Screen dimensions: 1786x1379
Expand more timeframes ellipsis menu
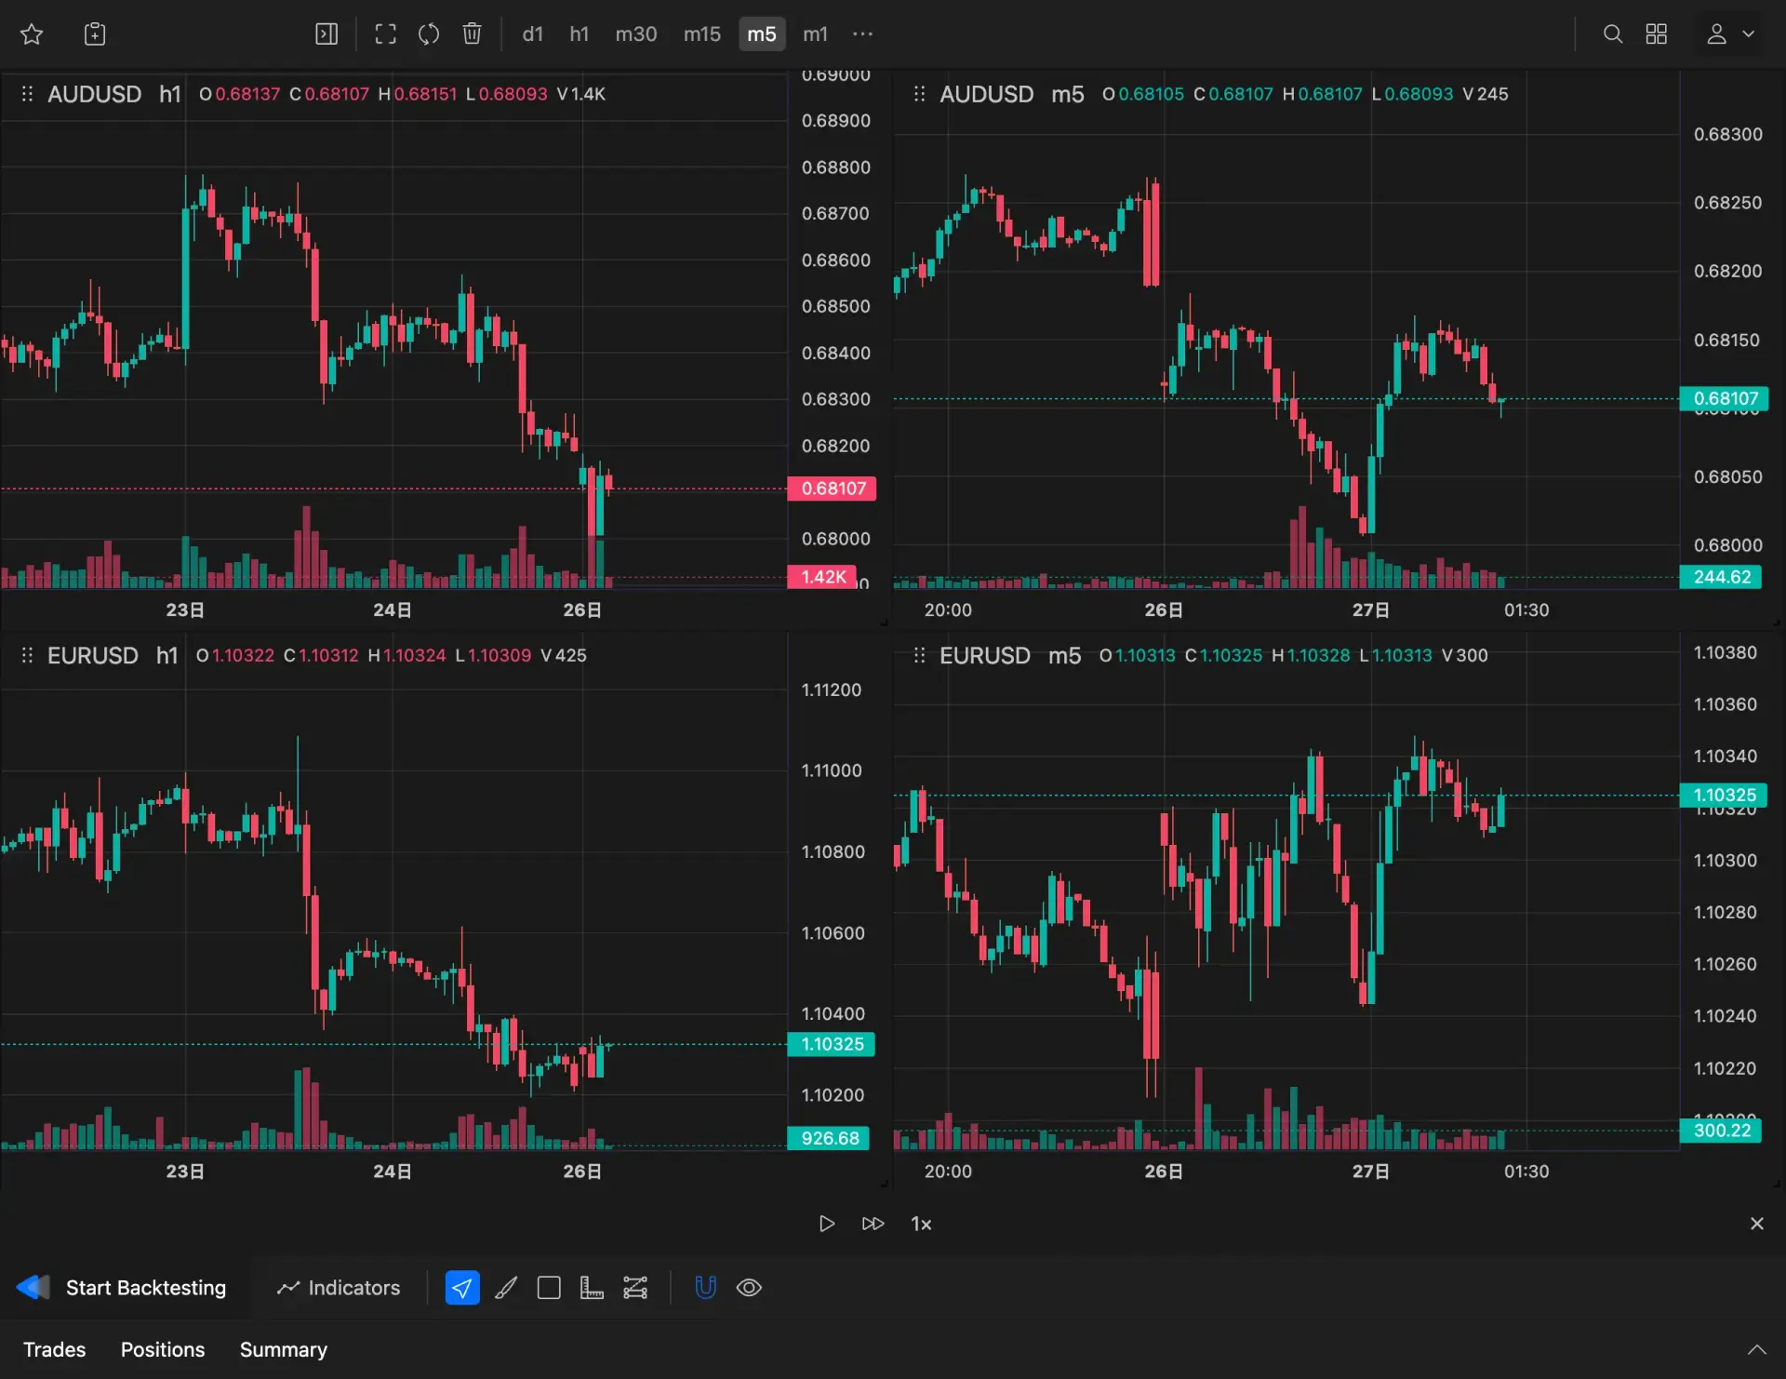(862, 34)
